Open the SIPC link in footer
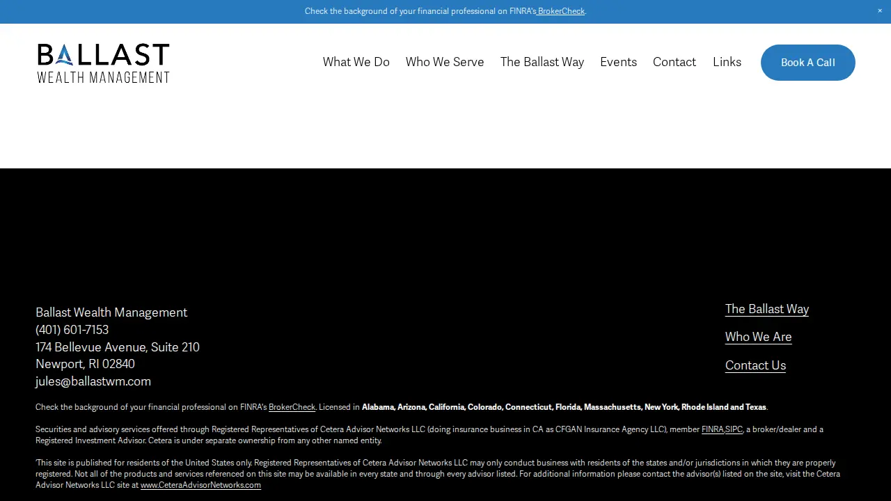The width and height of the screenshot is (891, 501). (734, 429)
